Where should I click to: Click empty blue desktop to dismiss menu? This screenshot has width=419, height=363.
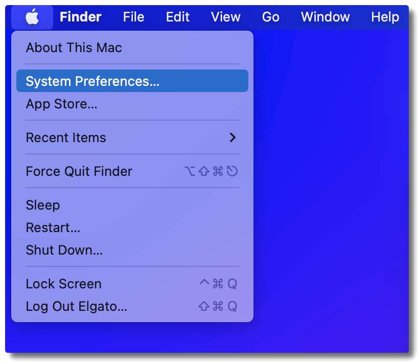pyautogui.click(x=332, y=205)
